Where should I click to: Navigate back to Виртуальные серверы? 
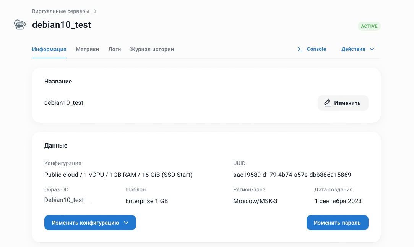(x=61, y=11)
